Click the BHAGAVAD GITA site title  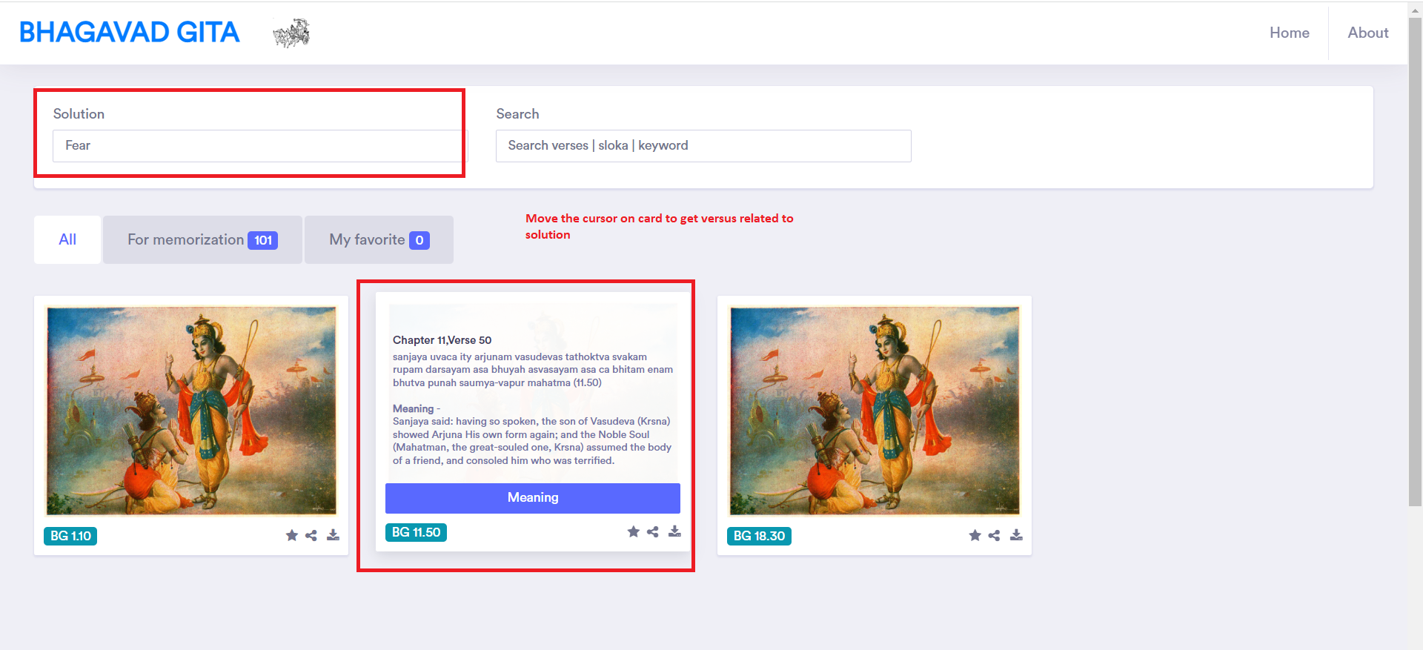pos(130,33)
